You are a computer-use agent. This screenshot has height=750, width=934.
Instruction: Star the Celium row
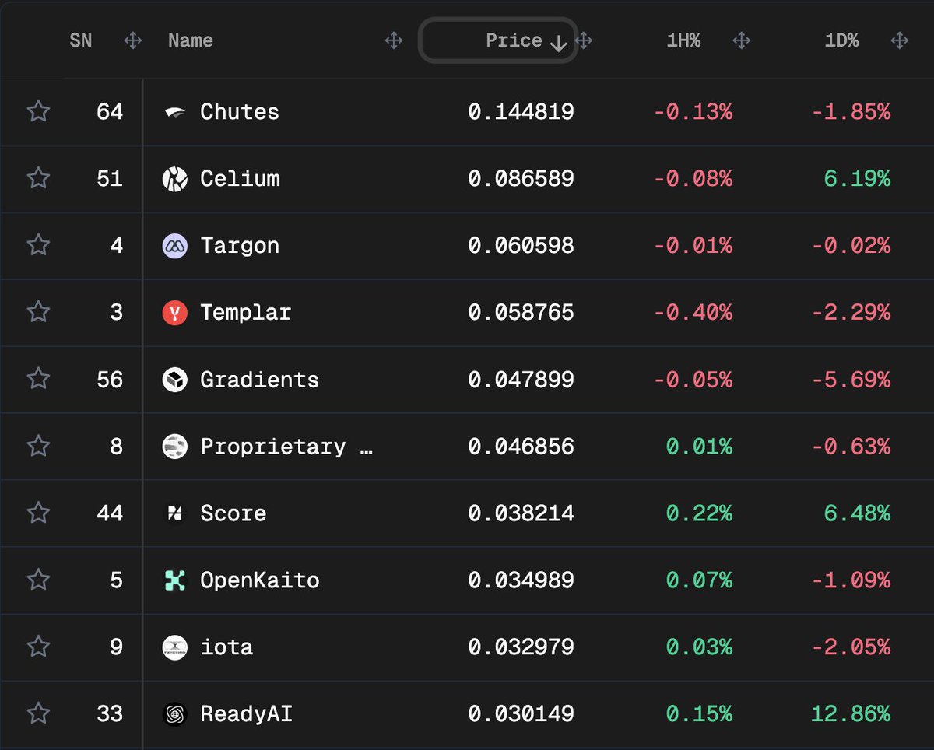click(38, 178)
